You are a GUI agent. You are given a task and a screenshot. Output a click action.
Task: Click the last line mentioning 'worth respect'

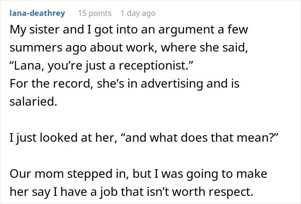pyautogui.click(x=132, y=192)
